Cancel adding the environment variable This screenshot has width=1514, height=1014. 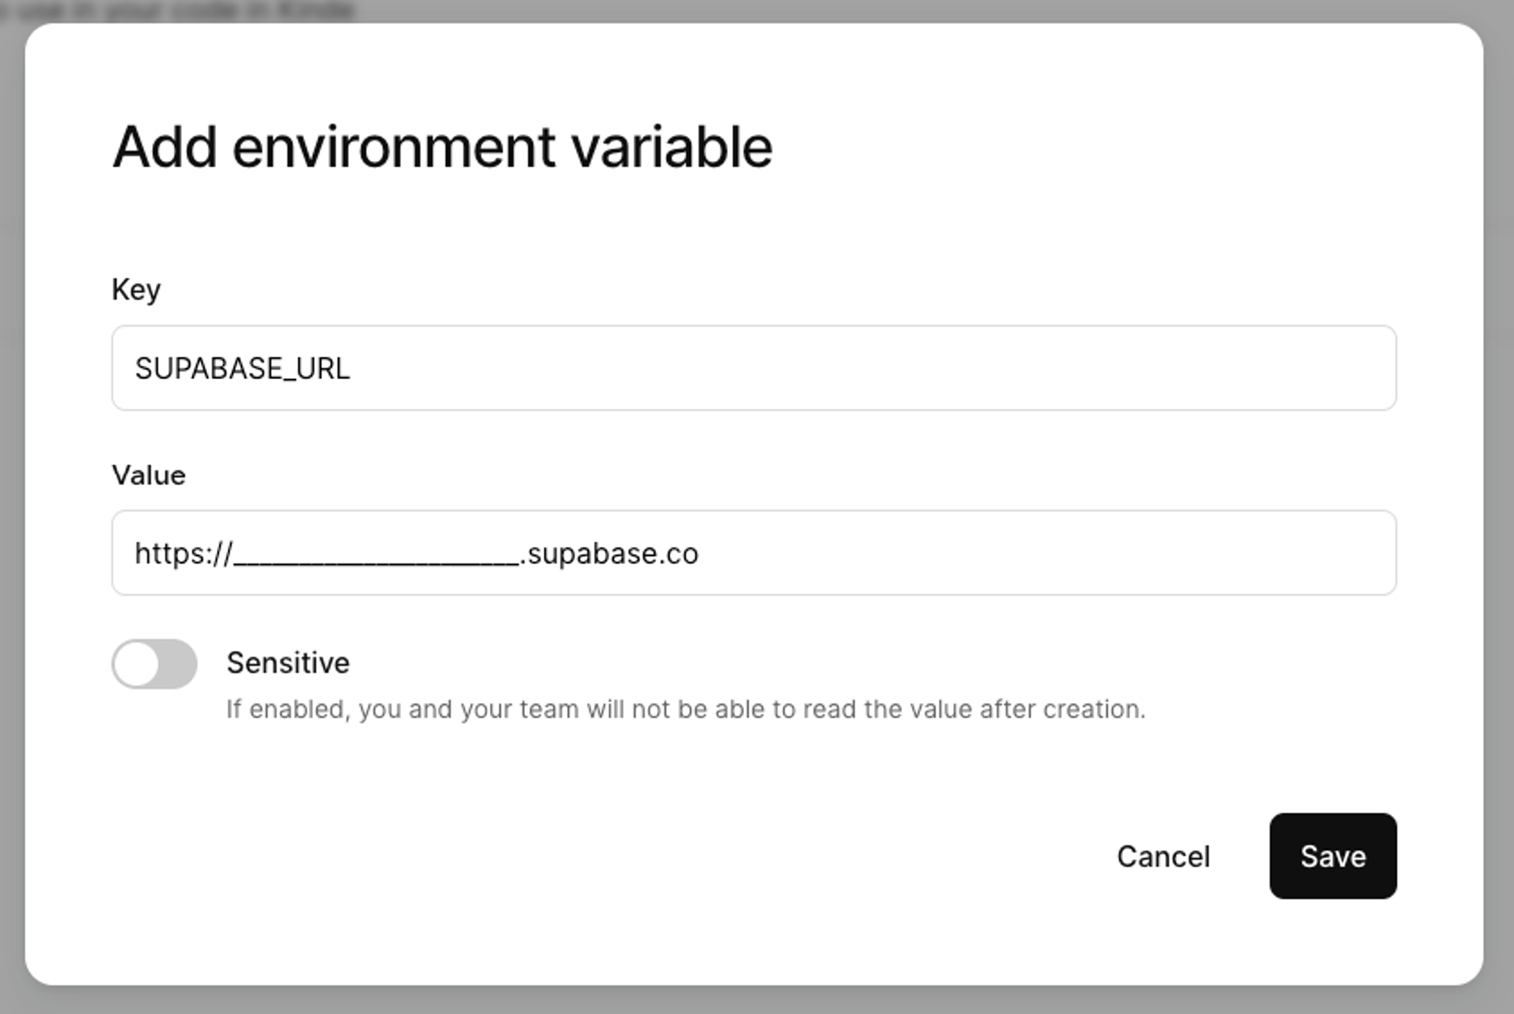tap(1162, 856)
